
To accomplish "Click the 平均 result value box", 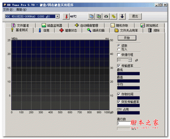I will click(x=128, y=88).
